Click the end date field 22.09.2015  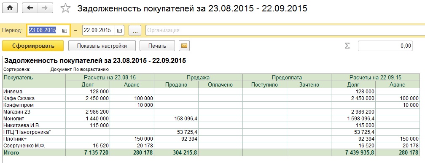coord(98,30)
